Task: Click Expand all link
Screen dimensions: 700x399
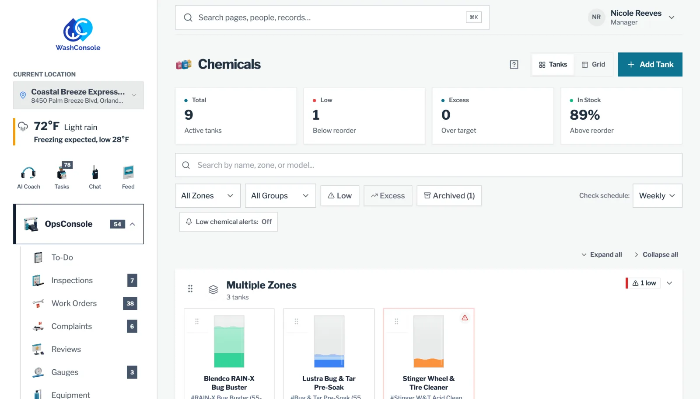Action: coord(602,255)
